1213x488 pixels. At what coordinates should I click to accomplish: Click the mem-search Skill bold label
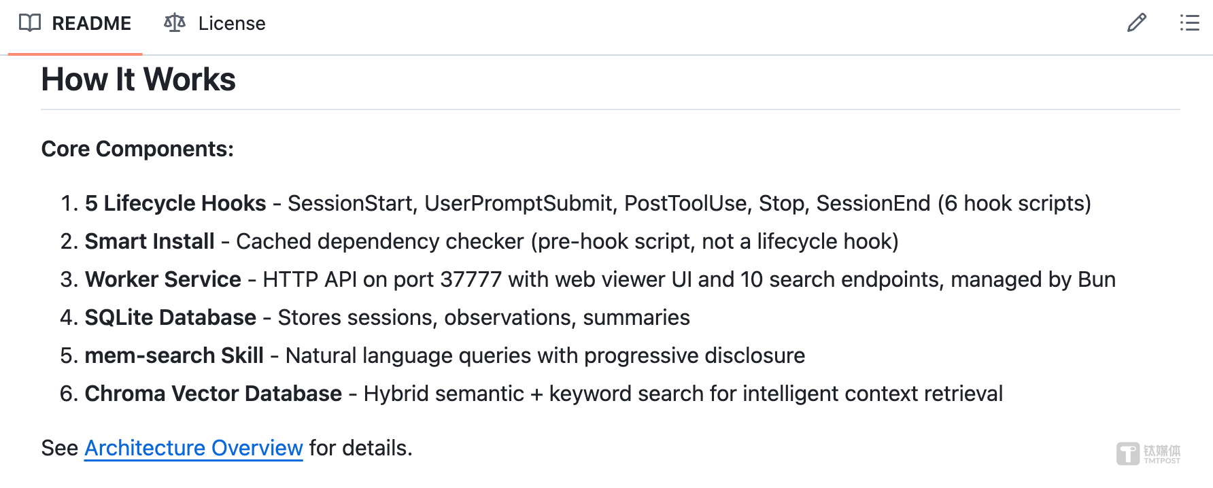coord(174,355)
